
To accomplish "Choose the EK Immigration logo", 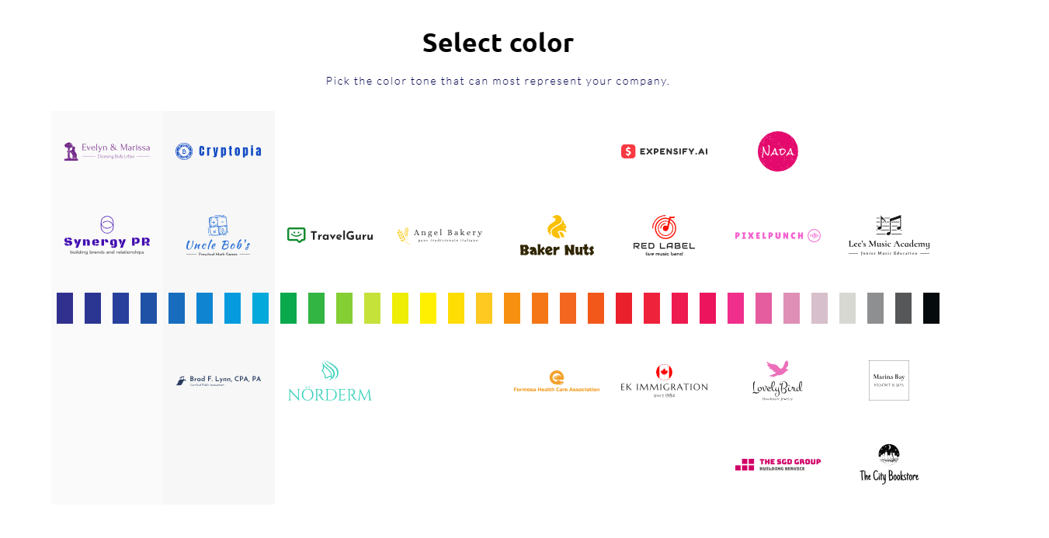I will point(664,380).
